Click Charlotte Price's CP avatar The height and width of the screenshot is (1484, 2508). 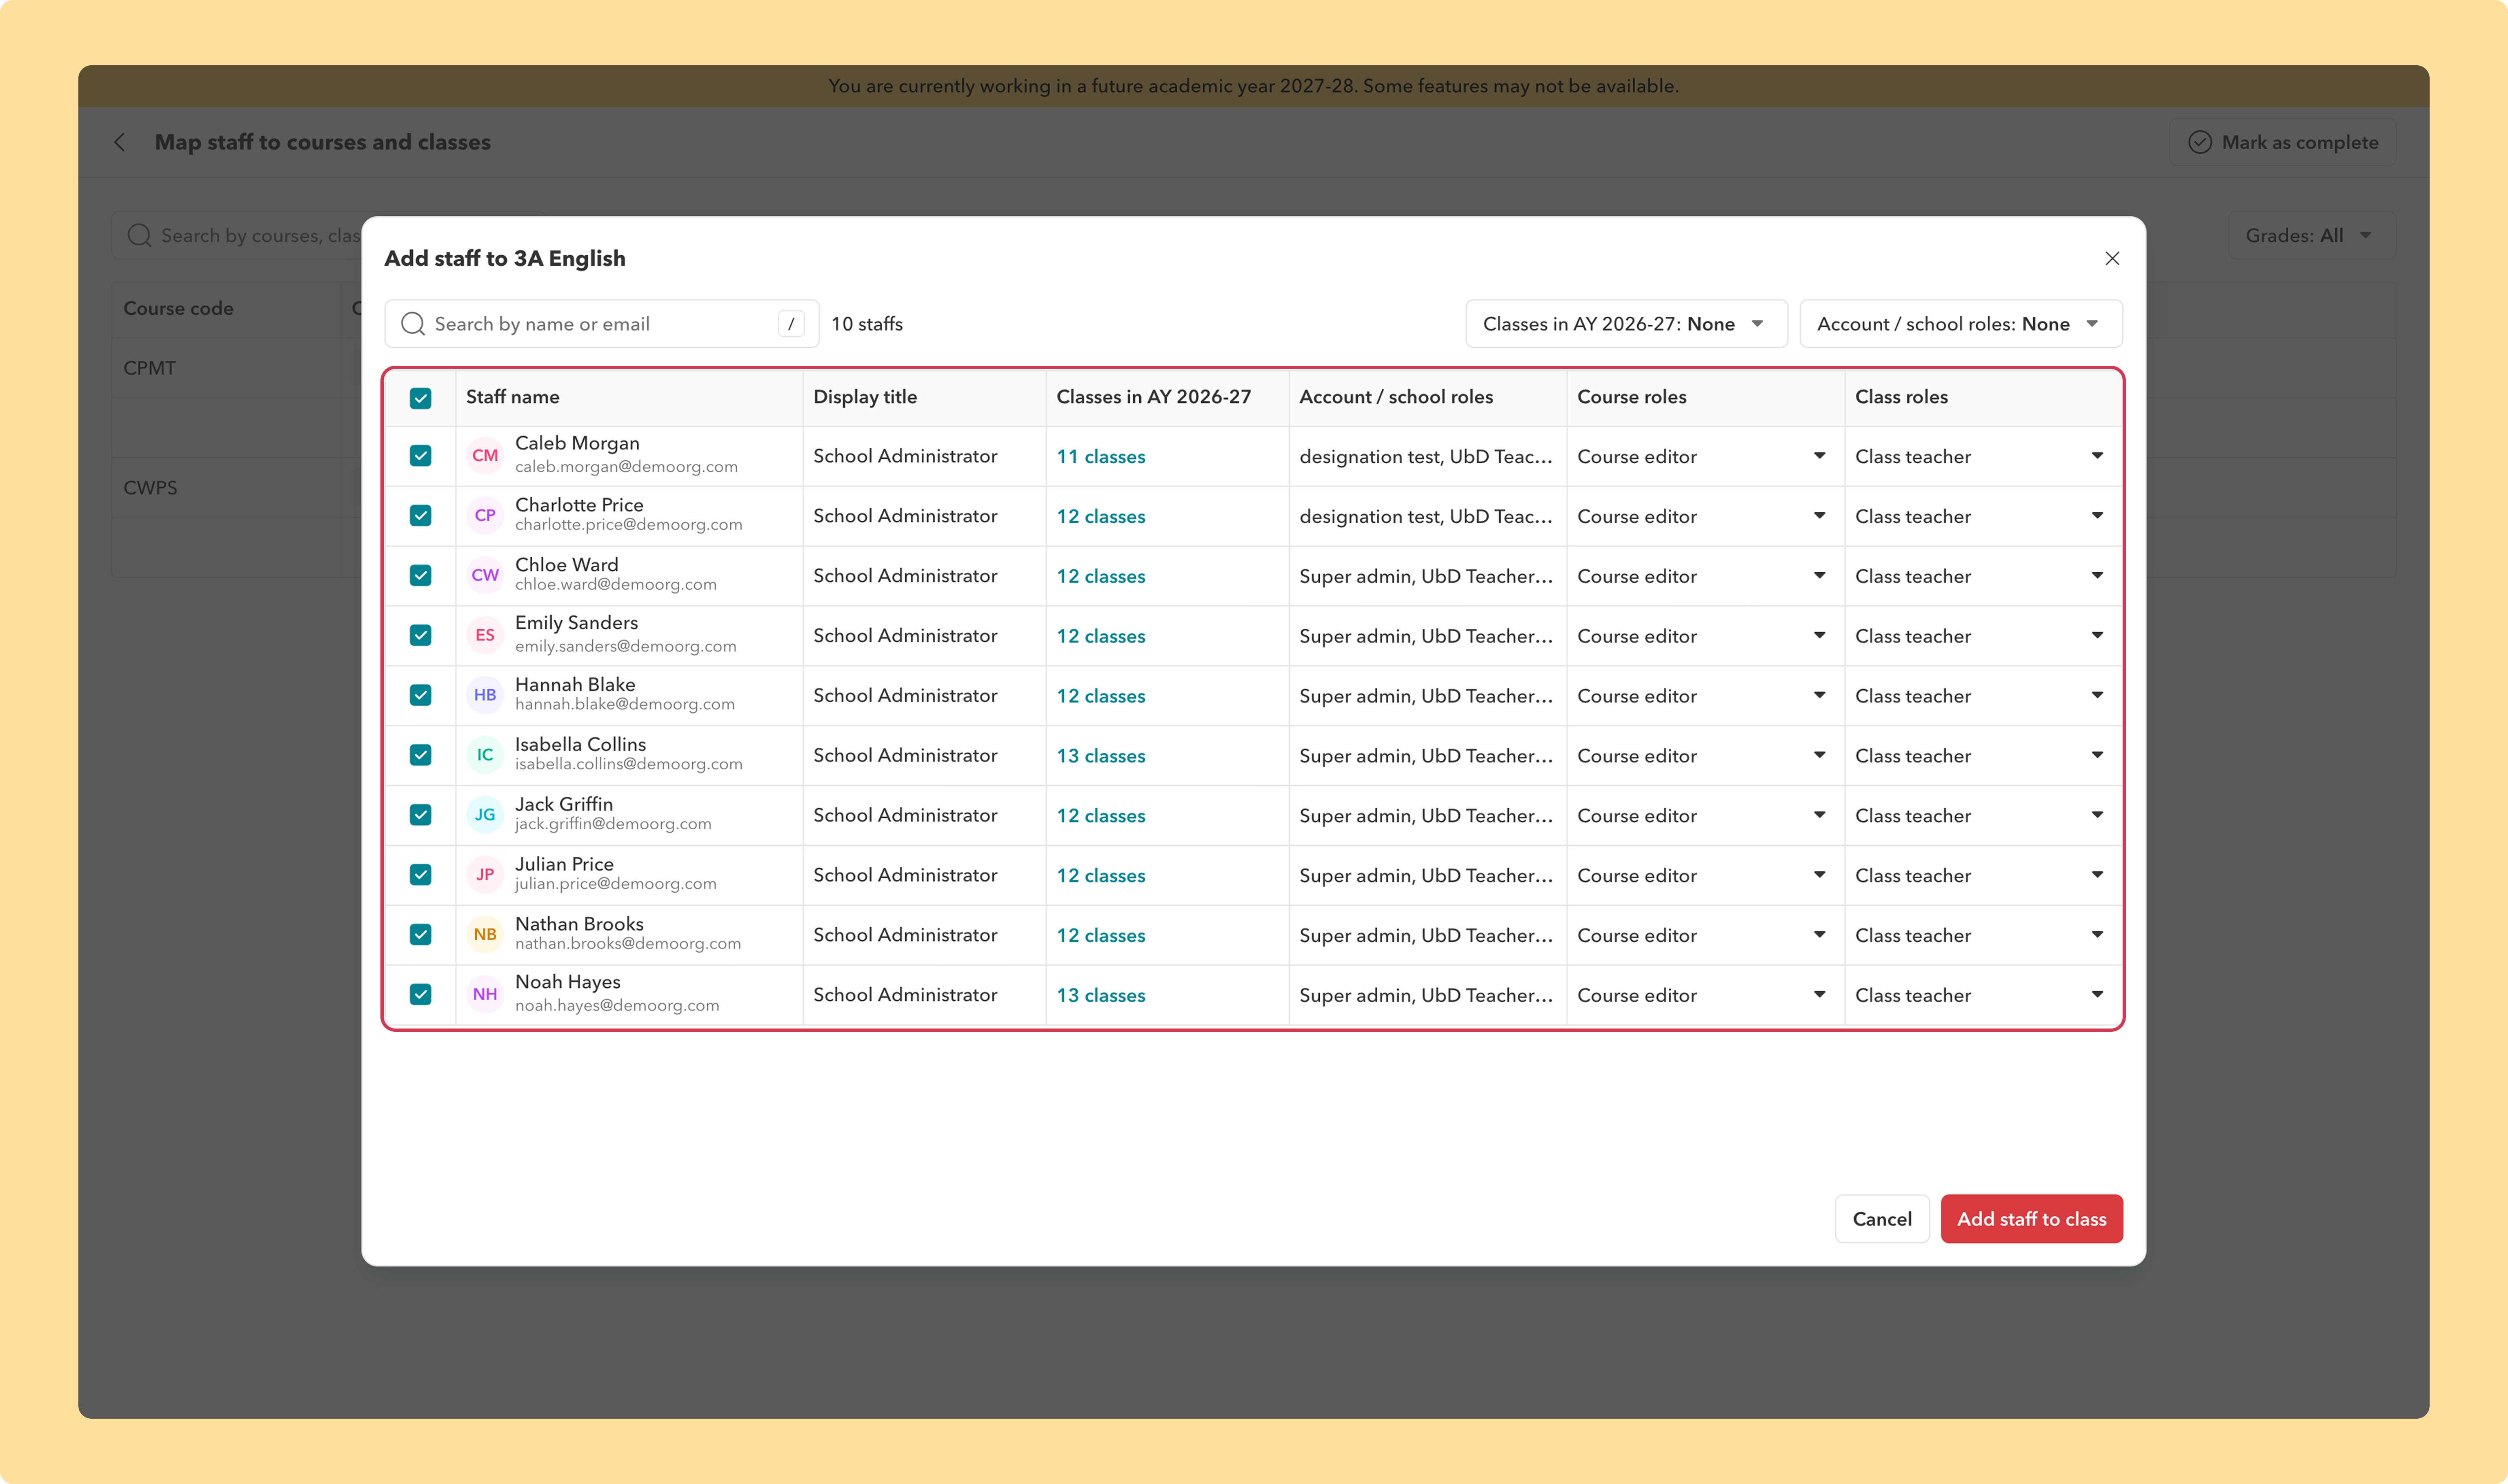point(485,516)
